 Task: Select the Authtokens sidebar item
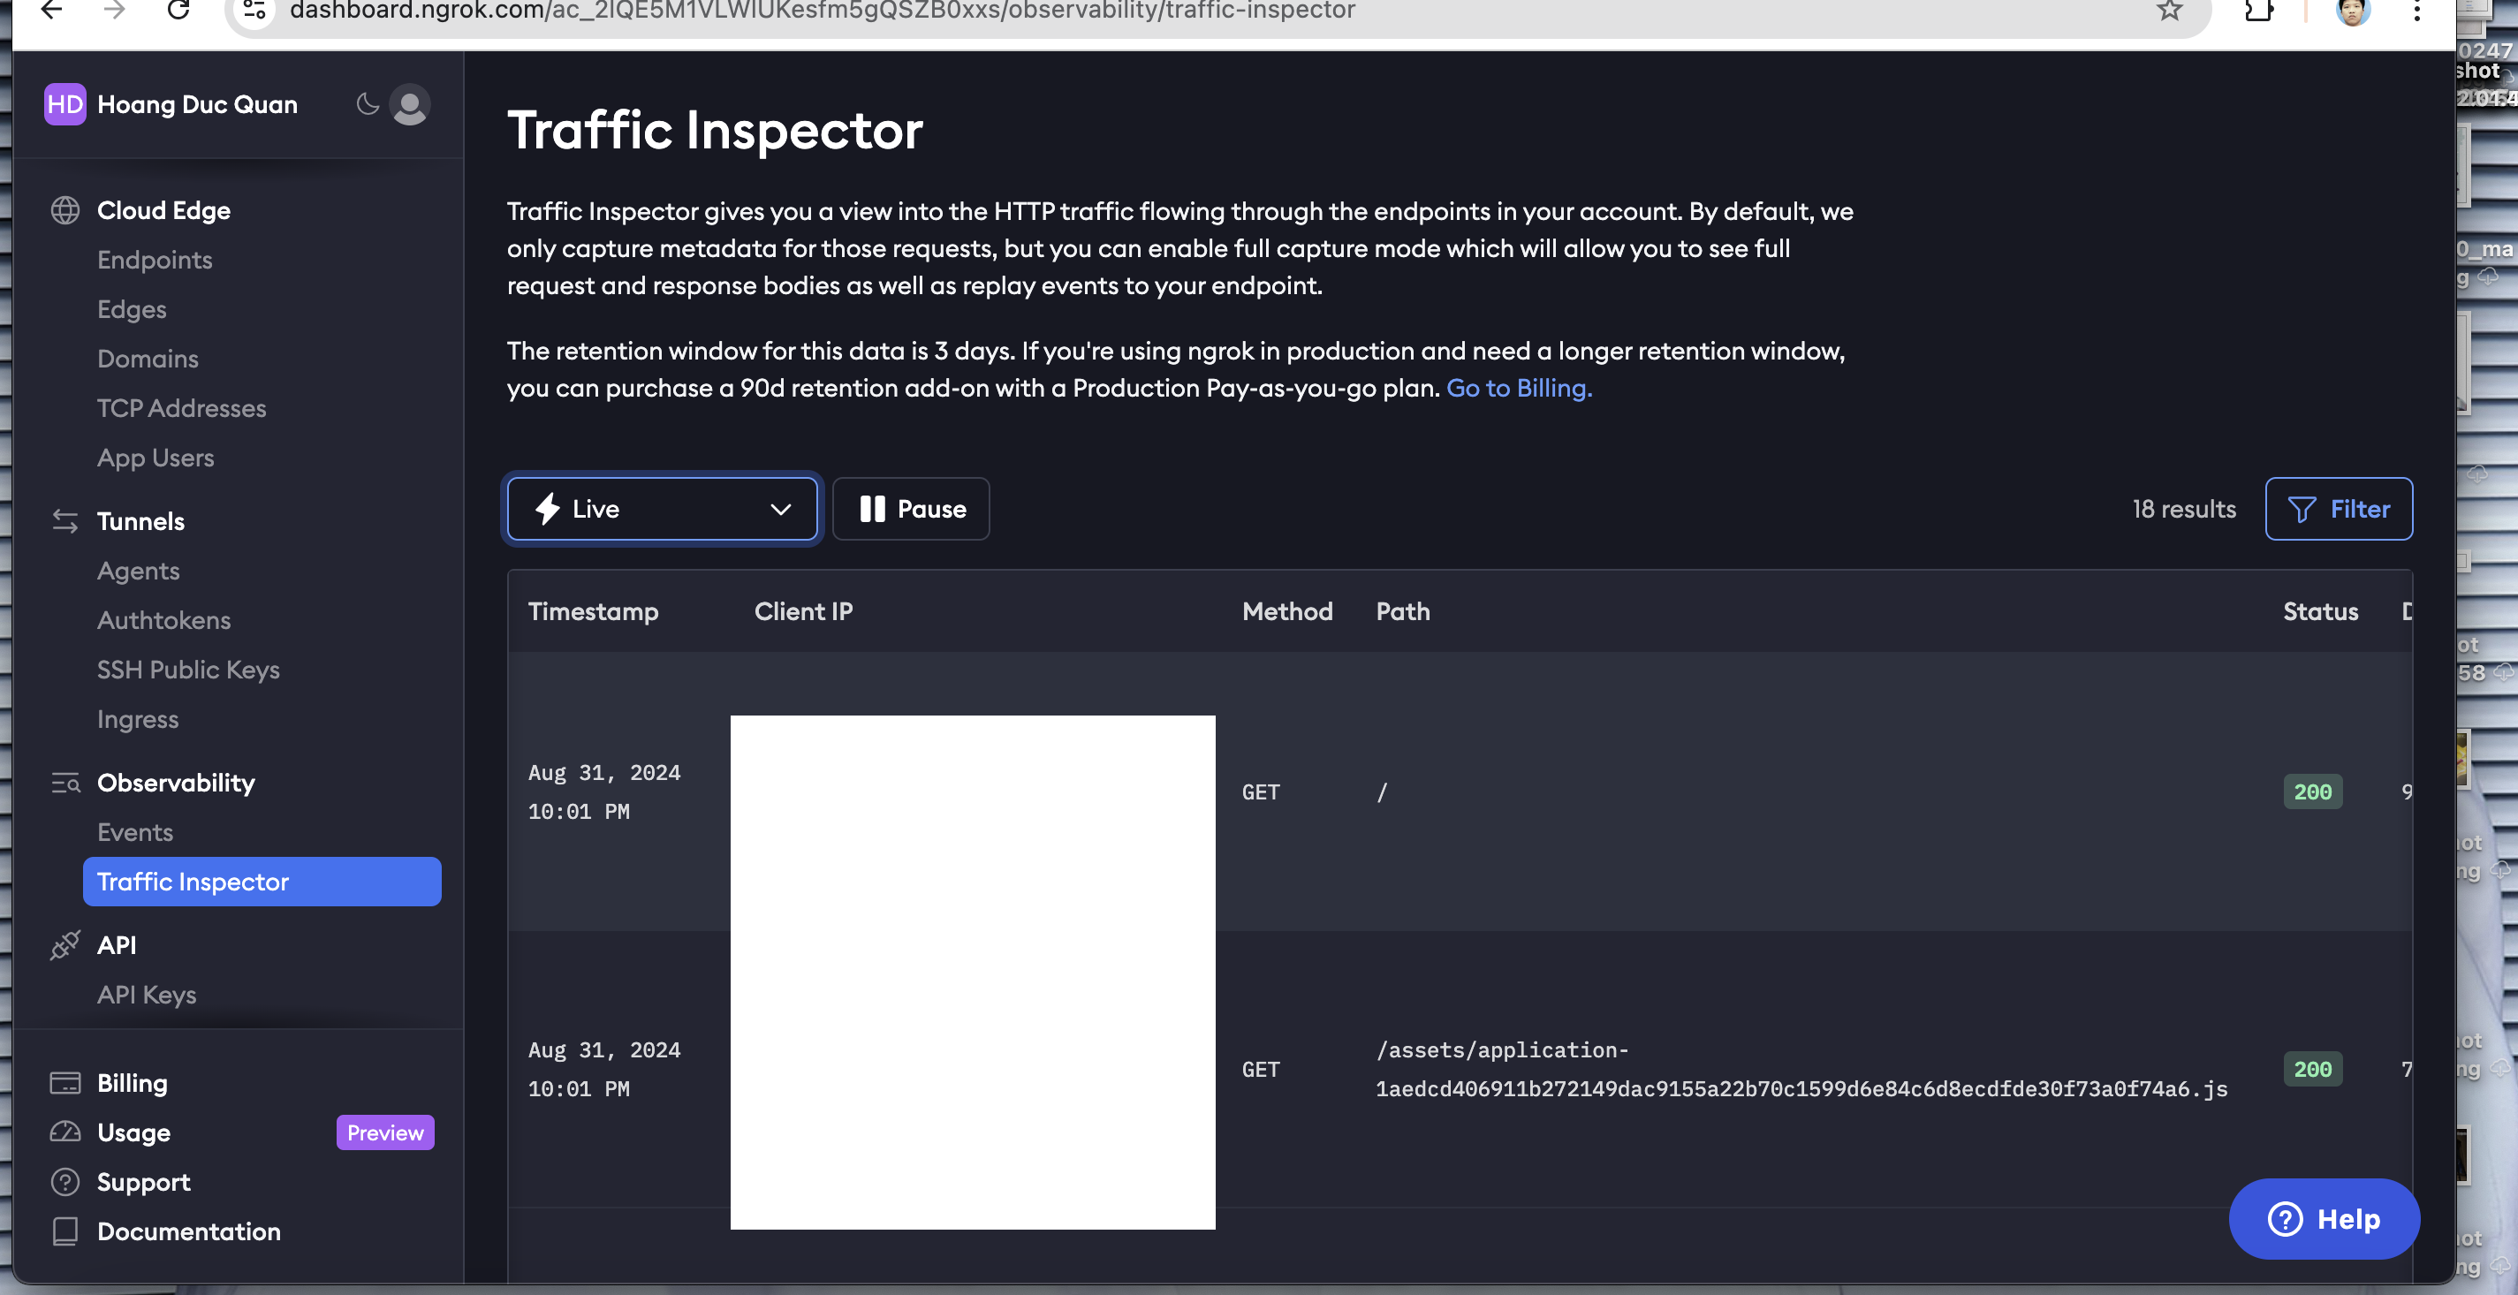click(163, 621)
